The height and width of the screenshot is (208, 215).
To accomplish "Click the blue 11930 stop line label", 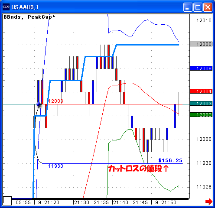I will (x=55, y=166).
